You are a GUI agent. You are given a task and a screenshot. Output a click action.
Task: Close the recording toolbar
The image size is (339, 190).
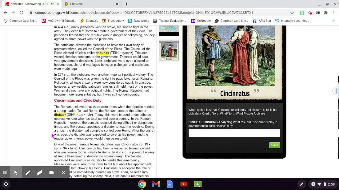(x=64, y=173)
